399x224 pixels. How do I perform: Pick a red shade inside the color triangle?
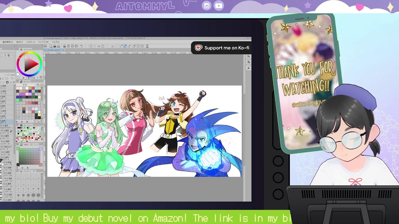[34, 63]
